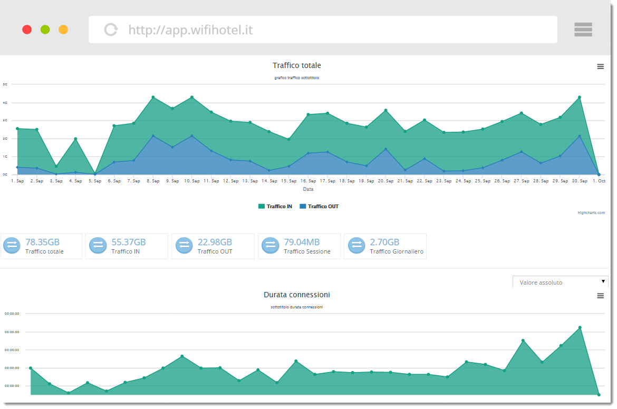
Task: Click the green Traffico IN legend swatch
Action: pos(262,207)
